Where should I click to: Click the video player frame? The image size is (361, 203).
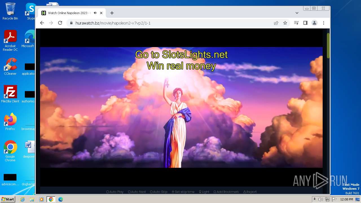(181, 107)
